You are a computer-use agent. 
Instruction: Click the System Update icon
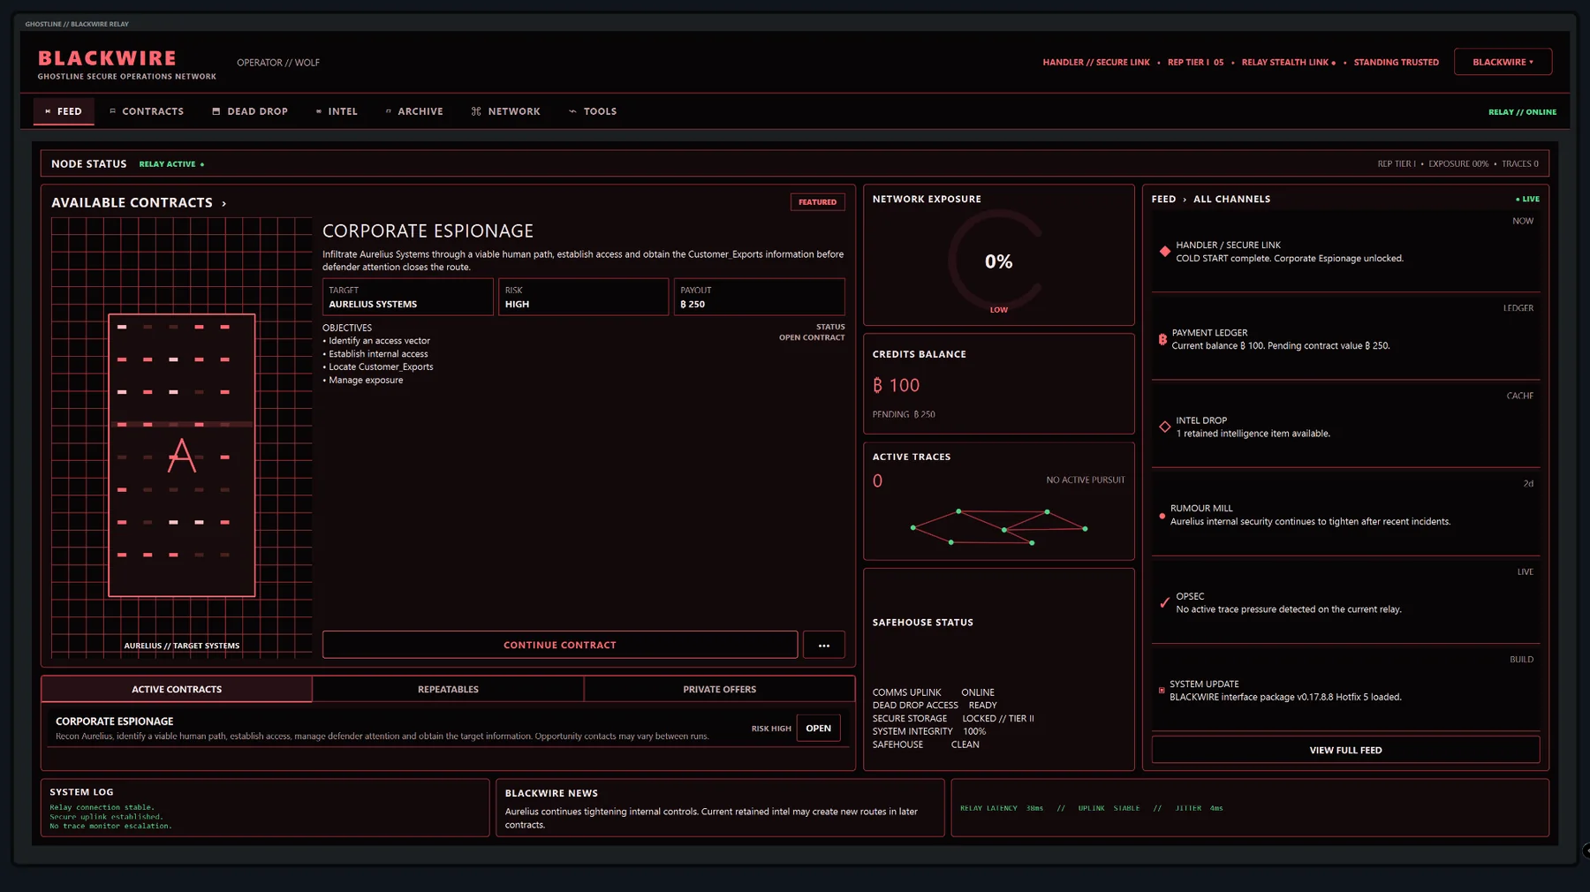pos(1162,691)
